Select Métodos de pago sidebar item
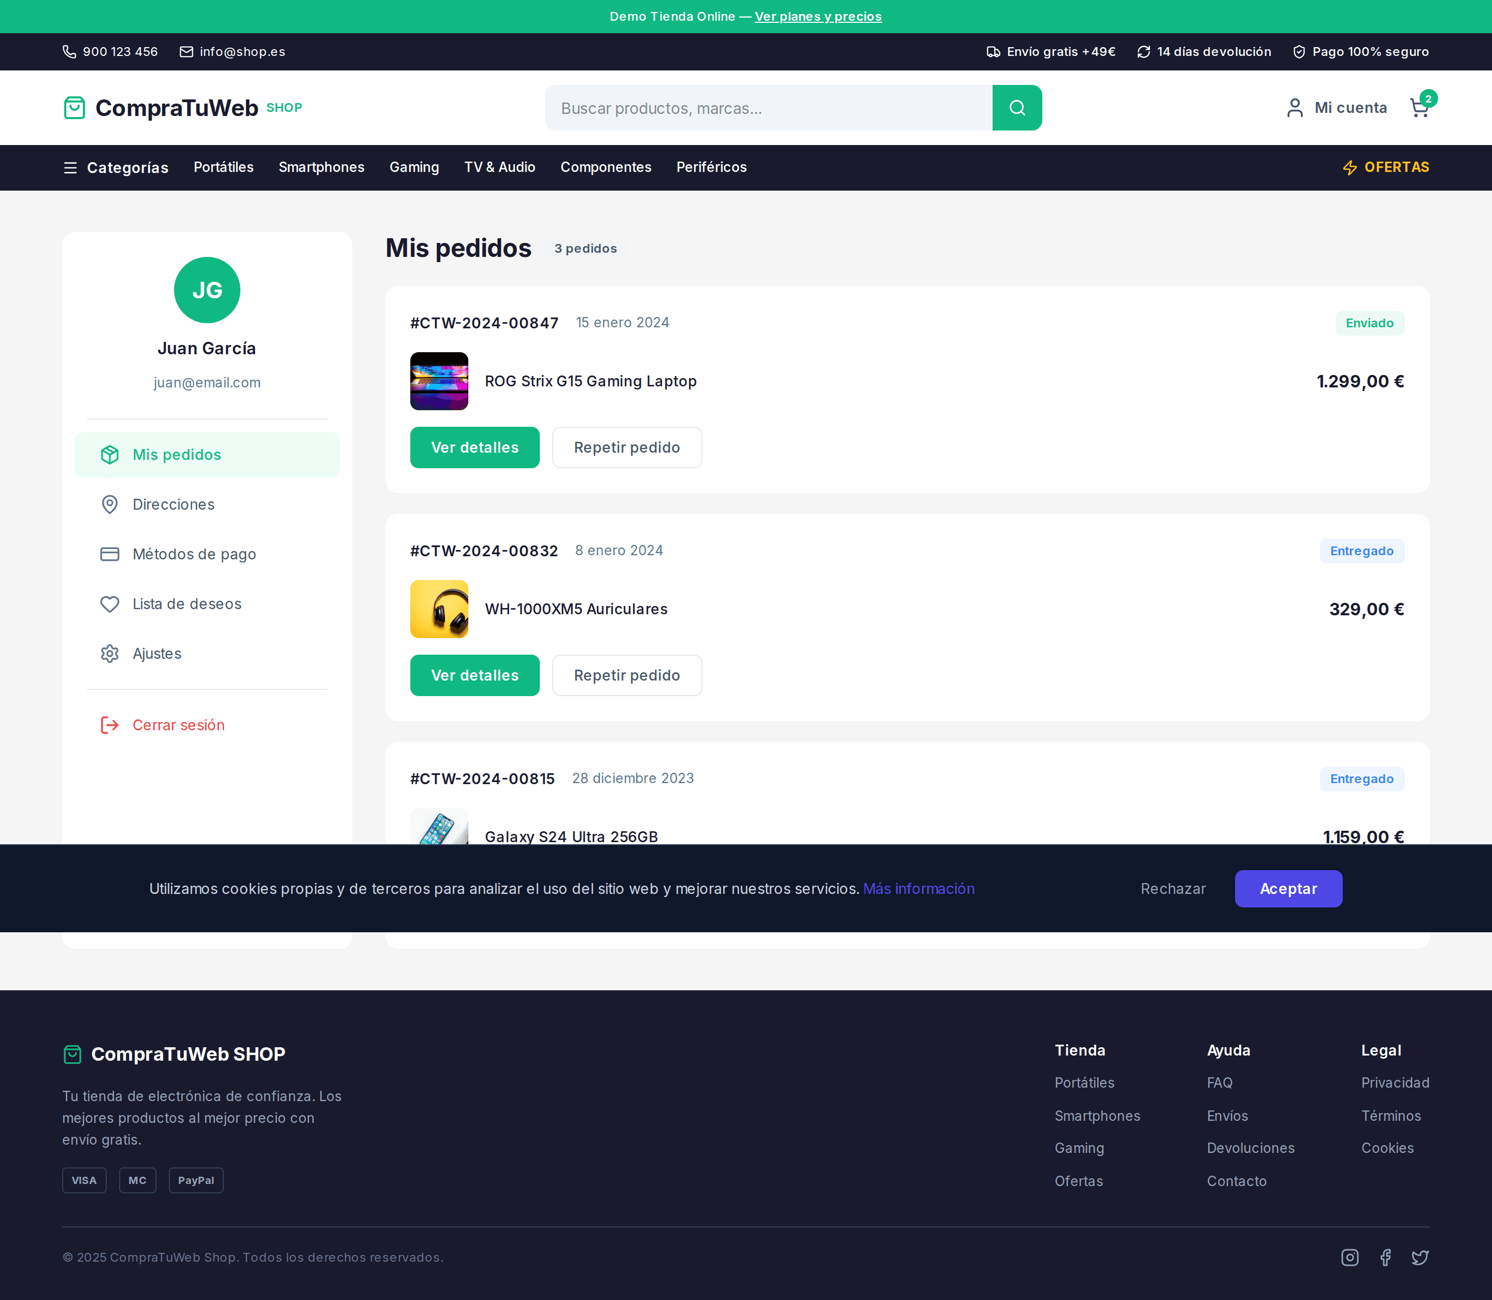Viewport: 1492px width, 1300px height. tap(194, 554)
